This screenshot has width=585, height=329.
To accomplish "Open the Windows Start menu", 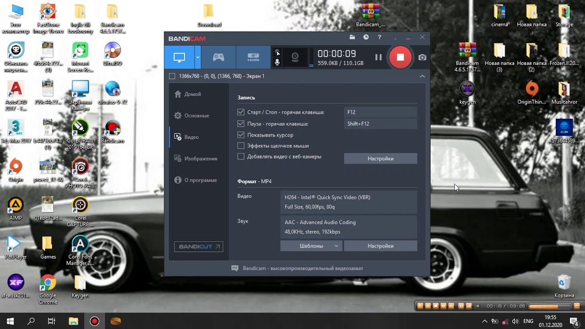I will tap(10, 321).
